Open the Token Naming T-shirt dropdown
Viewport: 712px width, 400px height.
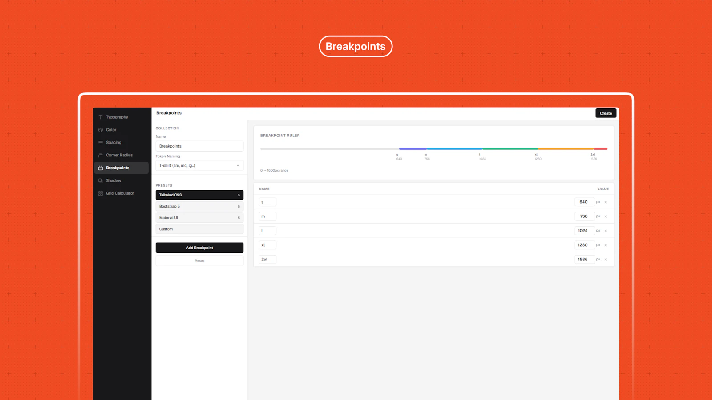[199, 165]
